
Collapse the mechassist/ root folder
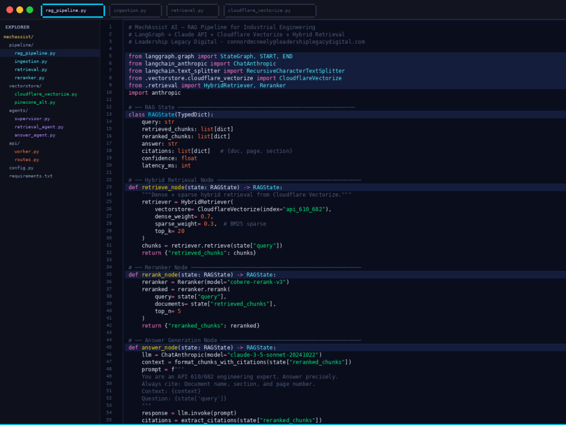point(19,37)
